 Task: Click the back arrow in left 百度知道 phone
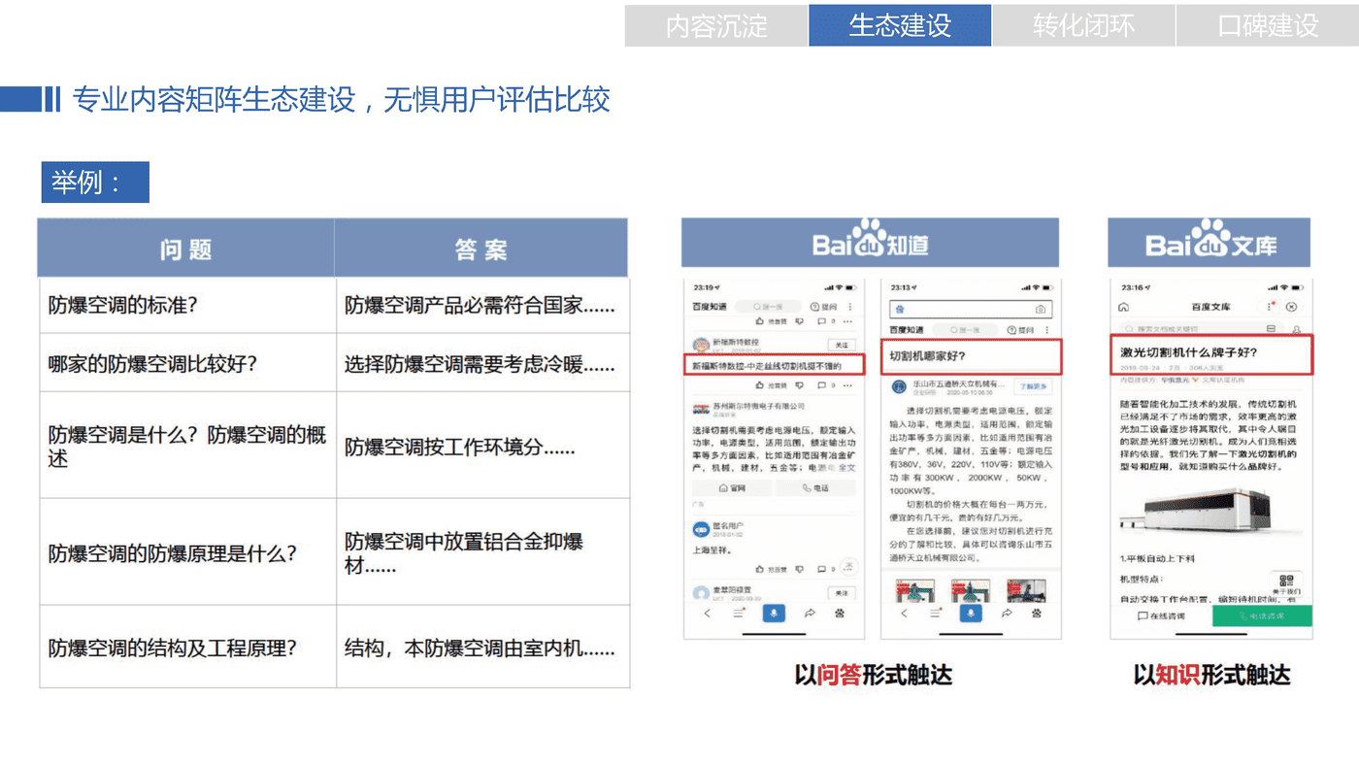(x=707, y=613)
